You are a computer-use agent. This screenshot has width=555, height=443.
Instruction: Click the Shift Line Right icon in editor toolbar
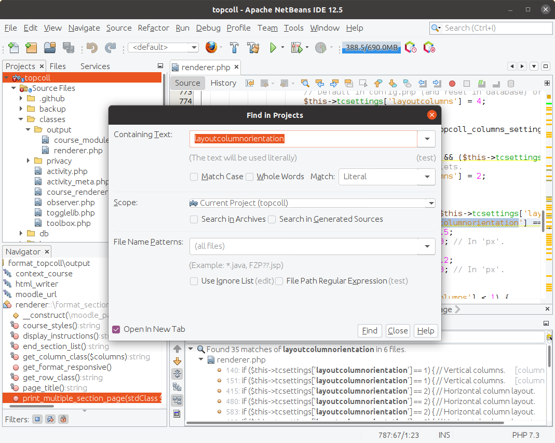(x=437, y=83)
